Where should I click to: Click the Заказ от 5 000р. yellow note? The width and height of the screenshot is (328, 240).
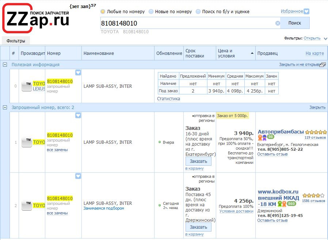coord(232,116)
